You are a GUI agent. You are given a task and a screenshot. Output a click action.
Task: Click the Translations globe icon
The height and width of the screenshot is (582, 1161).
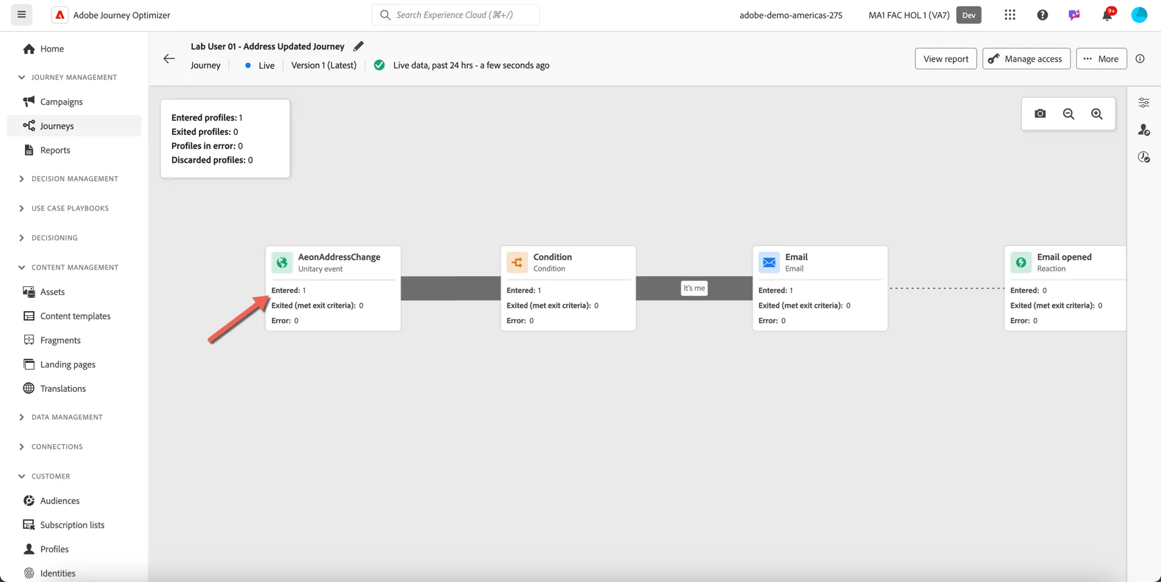[29, 388]
